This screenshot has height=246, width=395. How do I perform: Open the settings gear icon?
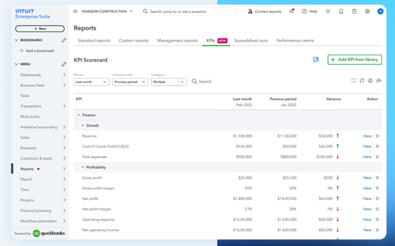(x=367, y=11)
